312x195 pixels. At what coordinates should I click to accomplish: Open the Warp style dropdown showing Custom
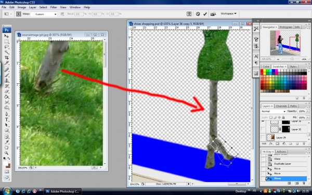click(x=44, y=14)
